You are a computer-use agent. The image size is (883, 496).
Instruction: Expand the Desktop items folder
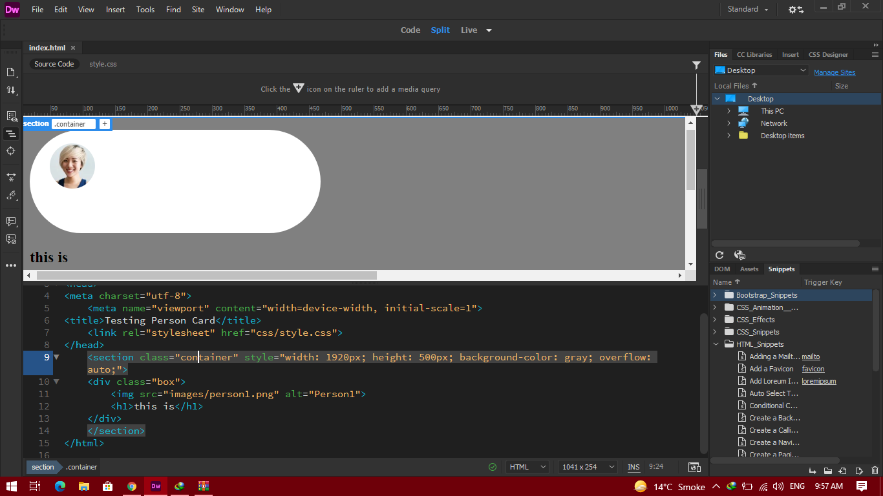[x=729, y=136]
